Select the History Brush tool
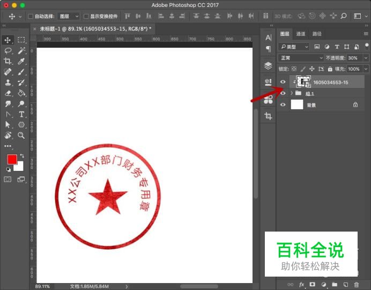The height and width of the screenshot is (290, 371). 21,83
